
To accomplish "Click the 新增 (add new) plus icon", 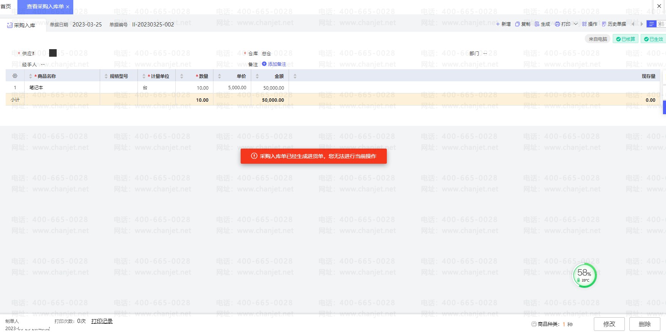I will click(x=498, y=24).
